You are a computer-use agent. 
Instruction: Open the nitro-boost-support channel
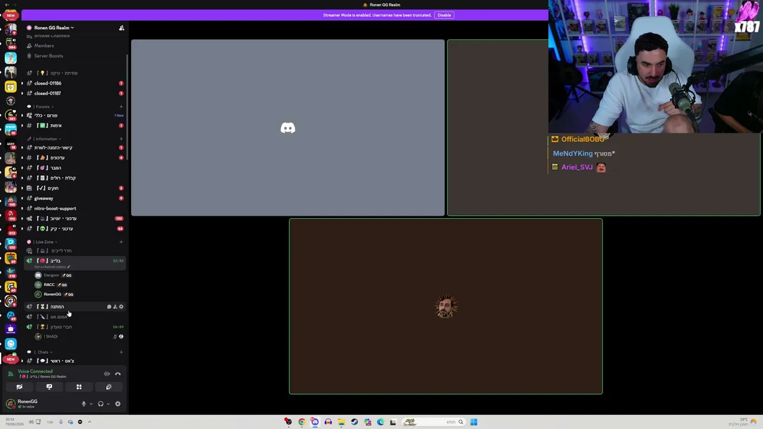click(55, 209)
